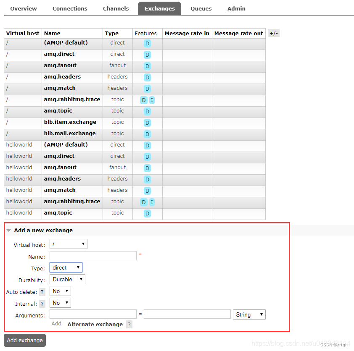Click the D badge for helloworld (AMQP default)
This screenshot has height=351, width=354.
[147, 145]
